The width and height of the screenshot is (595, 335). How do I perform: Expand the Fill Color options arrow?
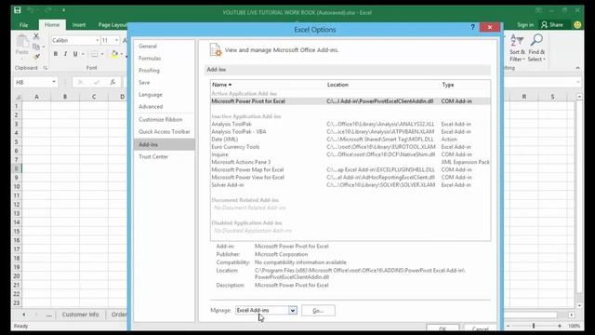point(122,54)
